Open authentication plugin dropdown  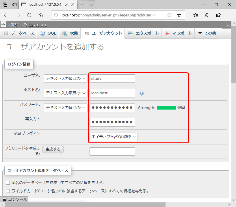[x=114, y=137]
